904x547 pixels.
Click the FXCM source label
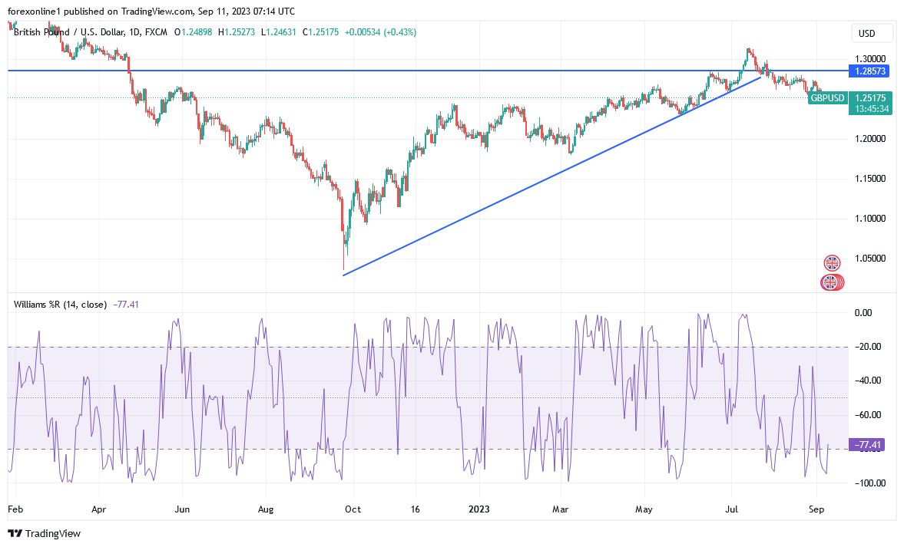click(x=156, y=32)
